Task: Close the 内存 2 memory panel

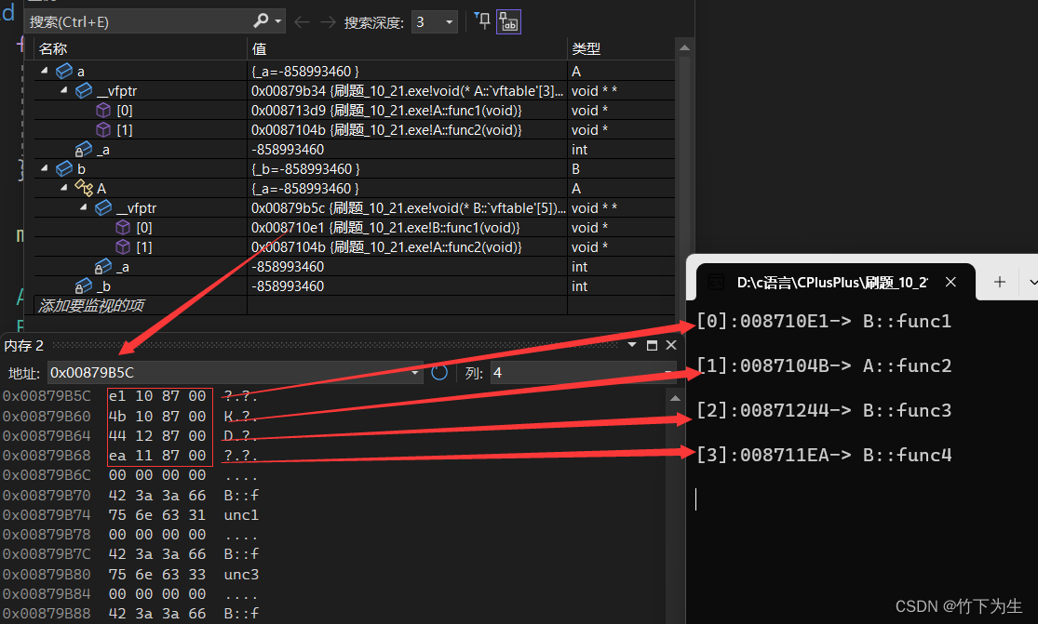Action: (671, 345)
